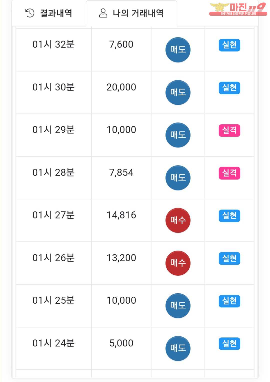The height and width of the screenshot is (382, 270).
Task: Open the 결과내역 tab
Action: coord(49,13)
